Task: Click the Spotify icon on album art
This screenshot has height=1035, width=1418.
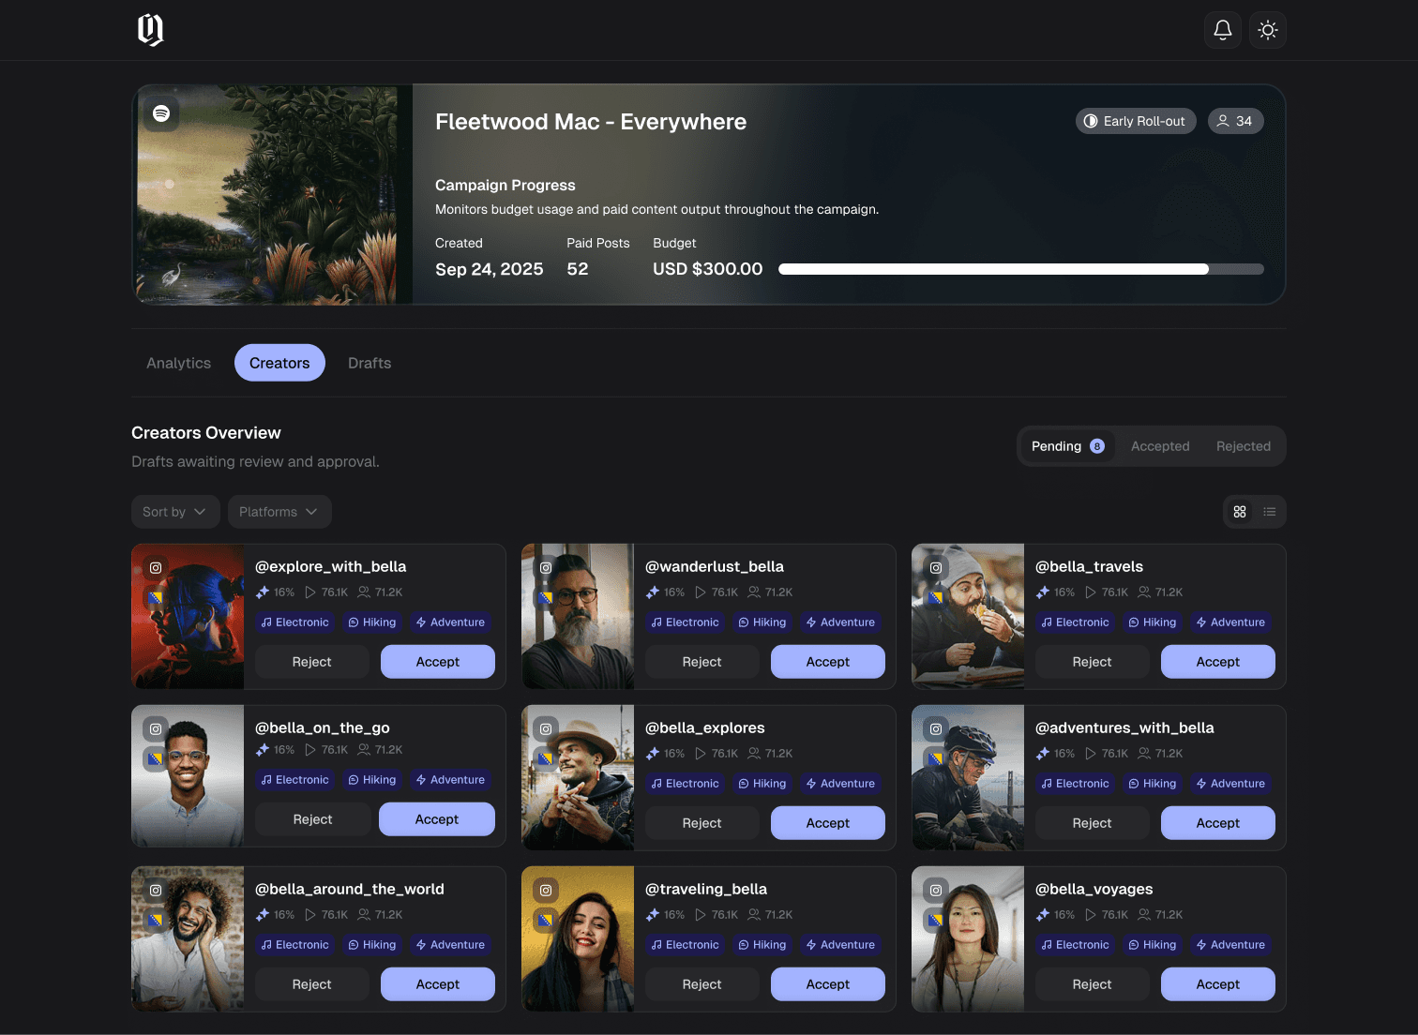Action: click(161, 113)
